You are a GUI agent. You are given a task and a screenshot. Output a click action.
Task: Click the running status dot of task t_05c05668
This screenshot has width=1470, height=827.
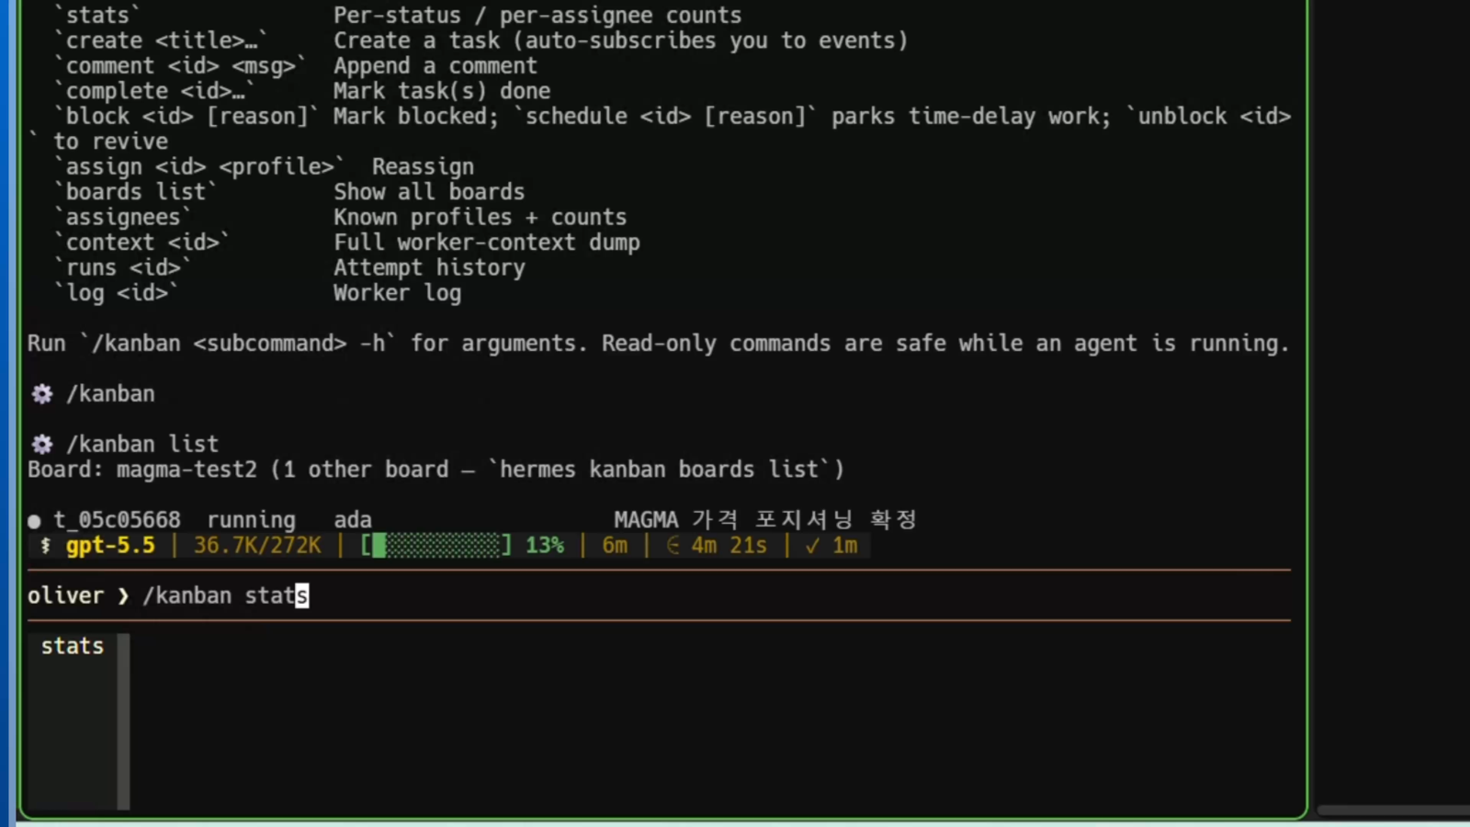pyautogui.click(x=35, y=521)
